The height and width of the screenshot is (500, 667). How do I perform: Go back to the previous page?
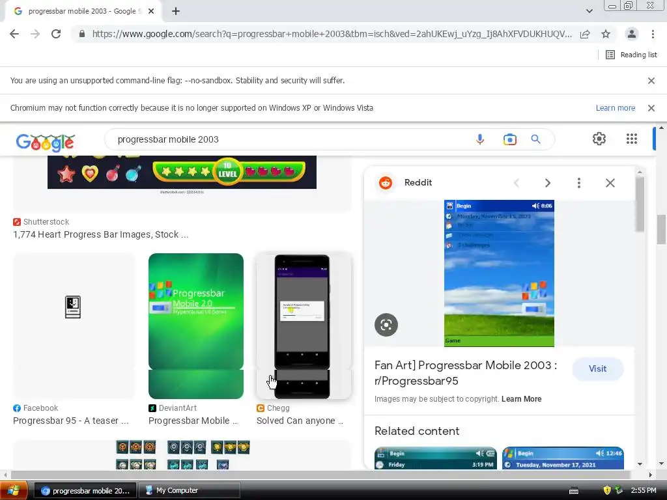coord(14,34)
